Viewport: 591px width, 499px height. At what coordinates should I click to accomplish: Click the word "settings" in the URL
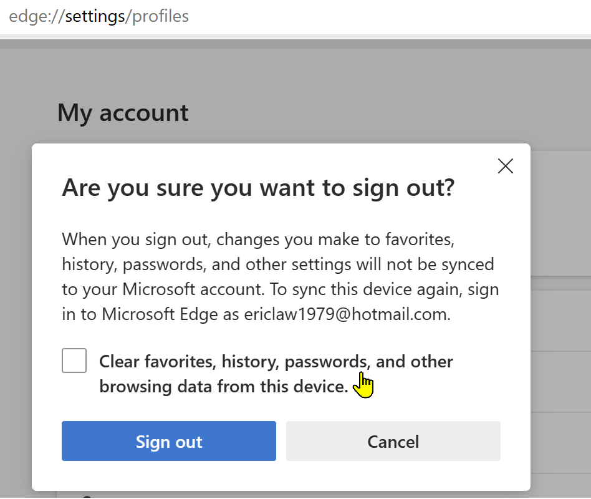tap(95, 16)
